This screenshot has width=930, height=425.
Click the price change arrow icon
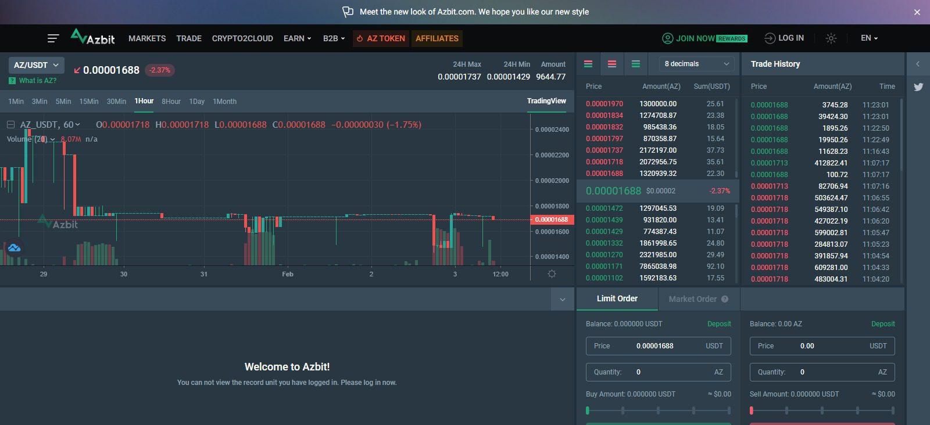pyautogui.click(x=77, y=70)
